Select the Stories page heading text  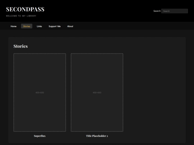click(20, 46)
